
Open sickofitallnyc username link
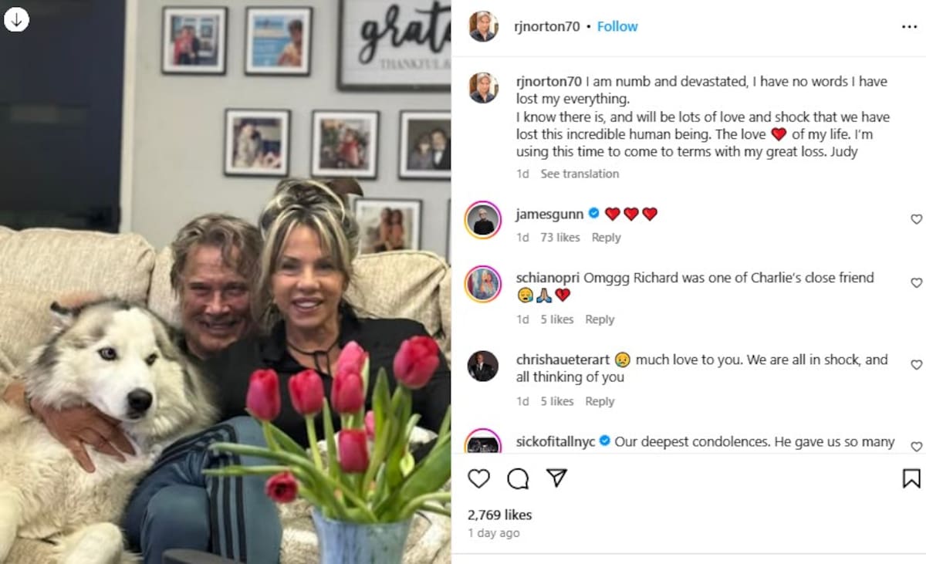[x=556, y=441]
